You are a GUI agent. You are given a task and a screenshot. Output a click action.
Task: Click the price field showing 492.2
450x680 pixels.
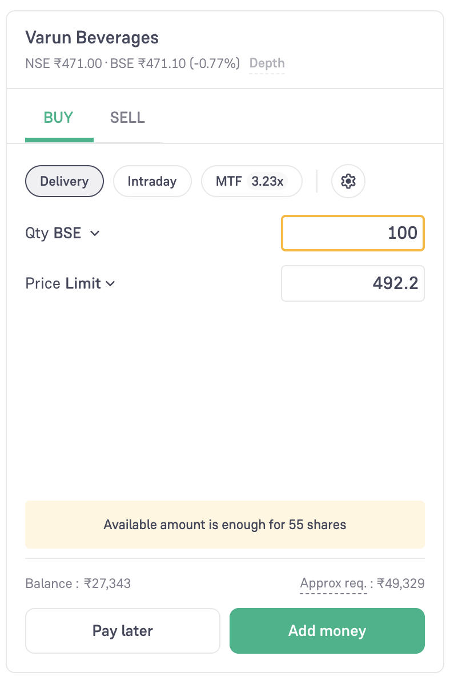352,283
